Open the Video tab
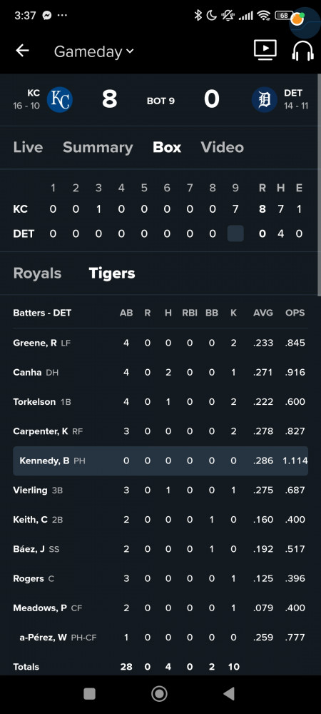The image size is (321, 714). [x=223, y=147]
